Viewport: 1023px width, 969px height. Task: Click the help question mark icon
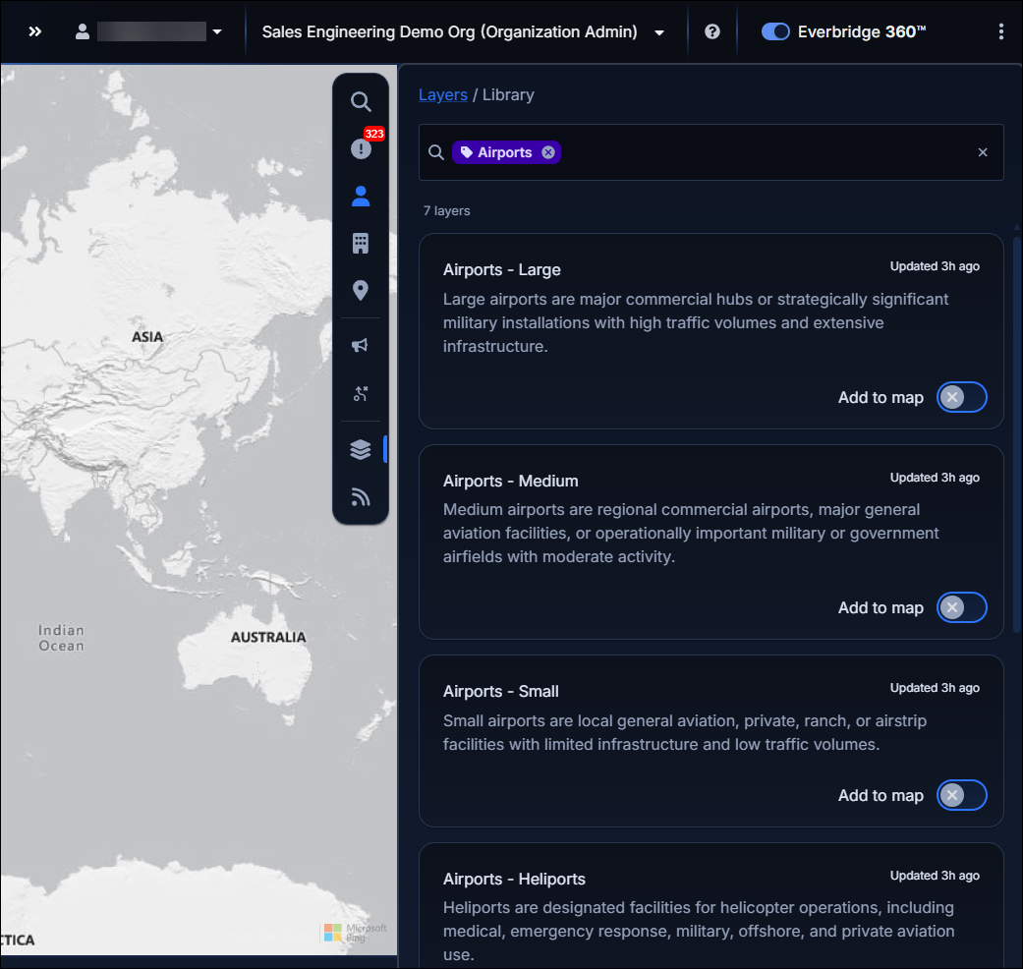coord(712,31)
